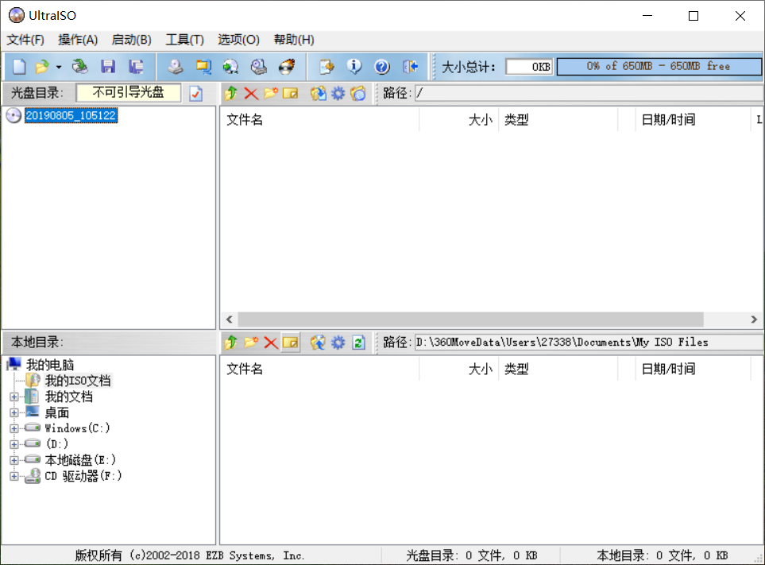Click the Burn CD/DVD image flame icon
765x565 pixels.
pos(287,67)
